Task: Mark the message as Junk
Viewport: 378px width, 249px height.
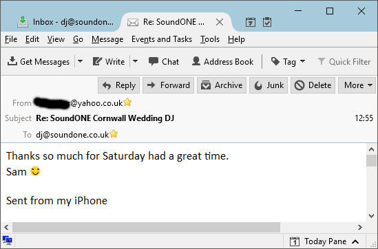Action: point(269,85)
